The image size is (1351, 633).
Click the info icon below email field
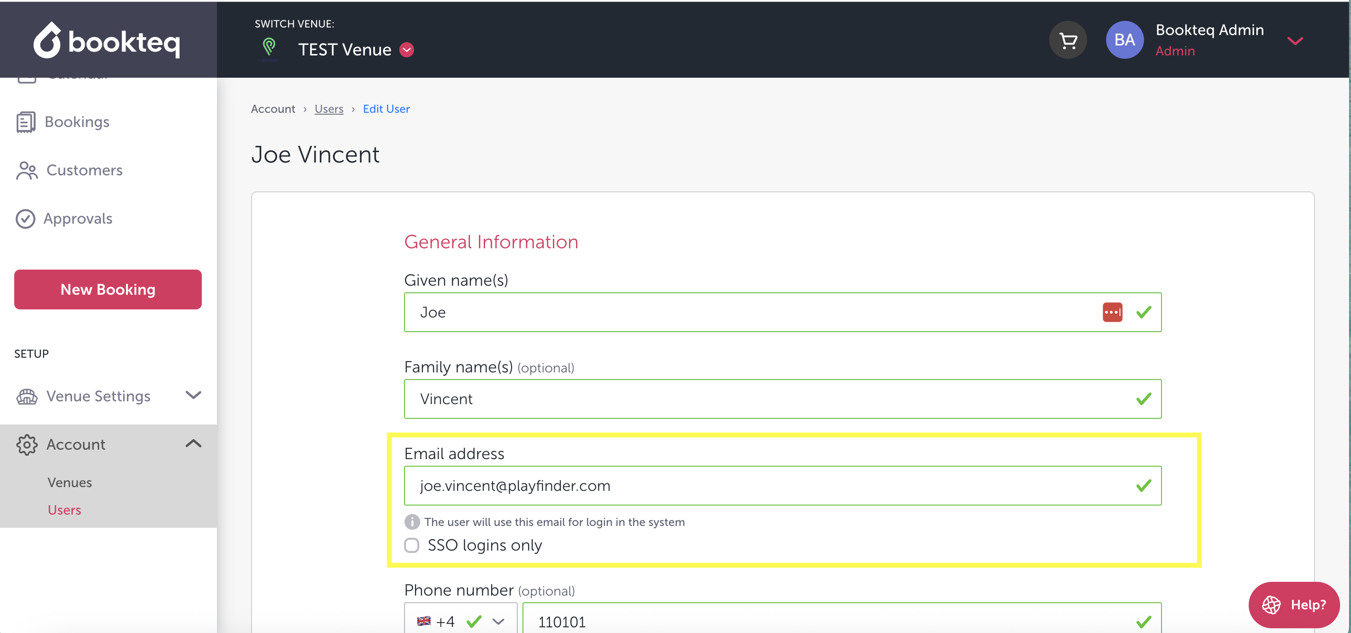click(x=412, y=522)
